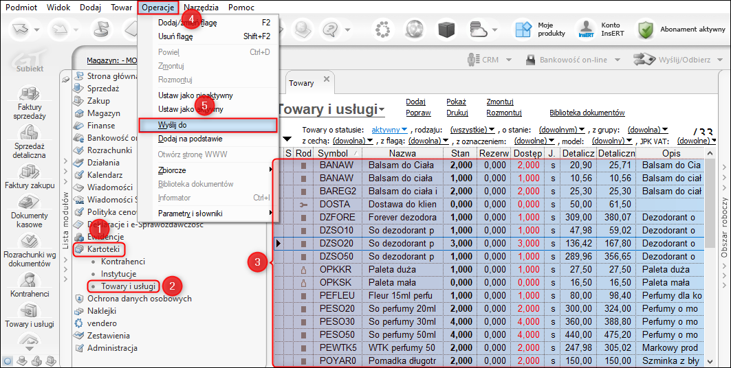
Task: Open the Towary i usługi heading dropdown
Action: (x=382, y=111)
